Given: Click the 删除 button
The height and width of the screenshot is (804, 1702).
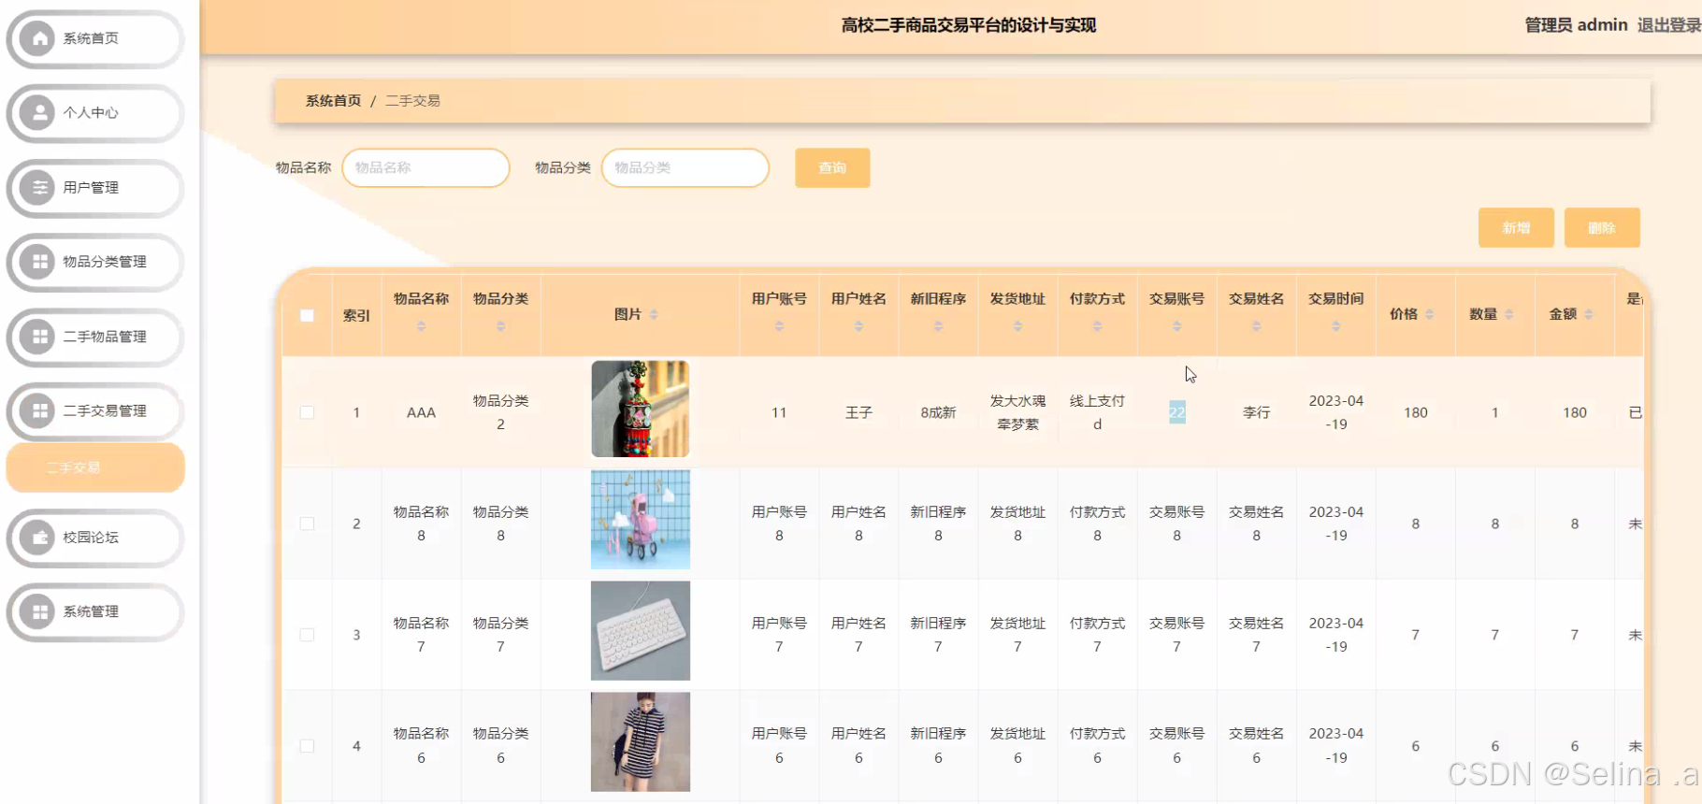Looking at the screenshot, I should (x=1602, y=228).
